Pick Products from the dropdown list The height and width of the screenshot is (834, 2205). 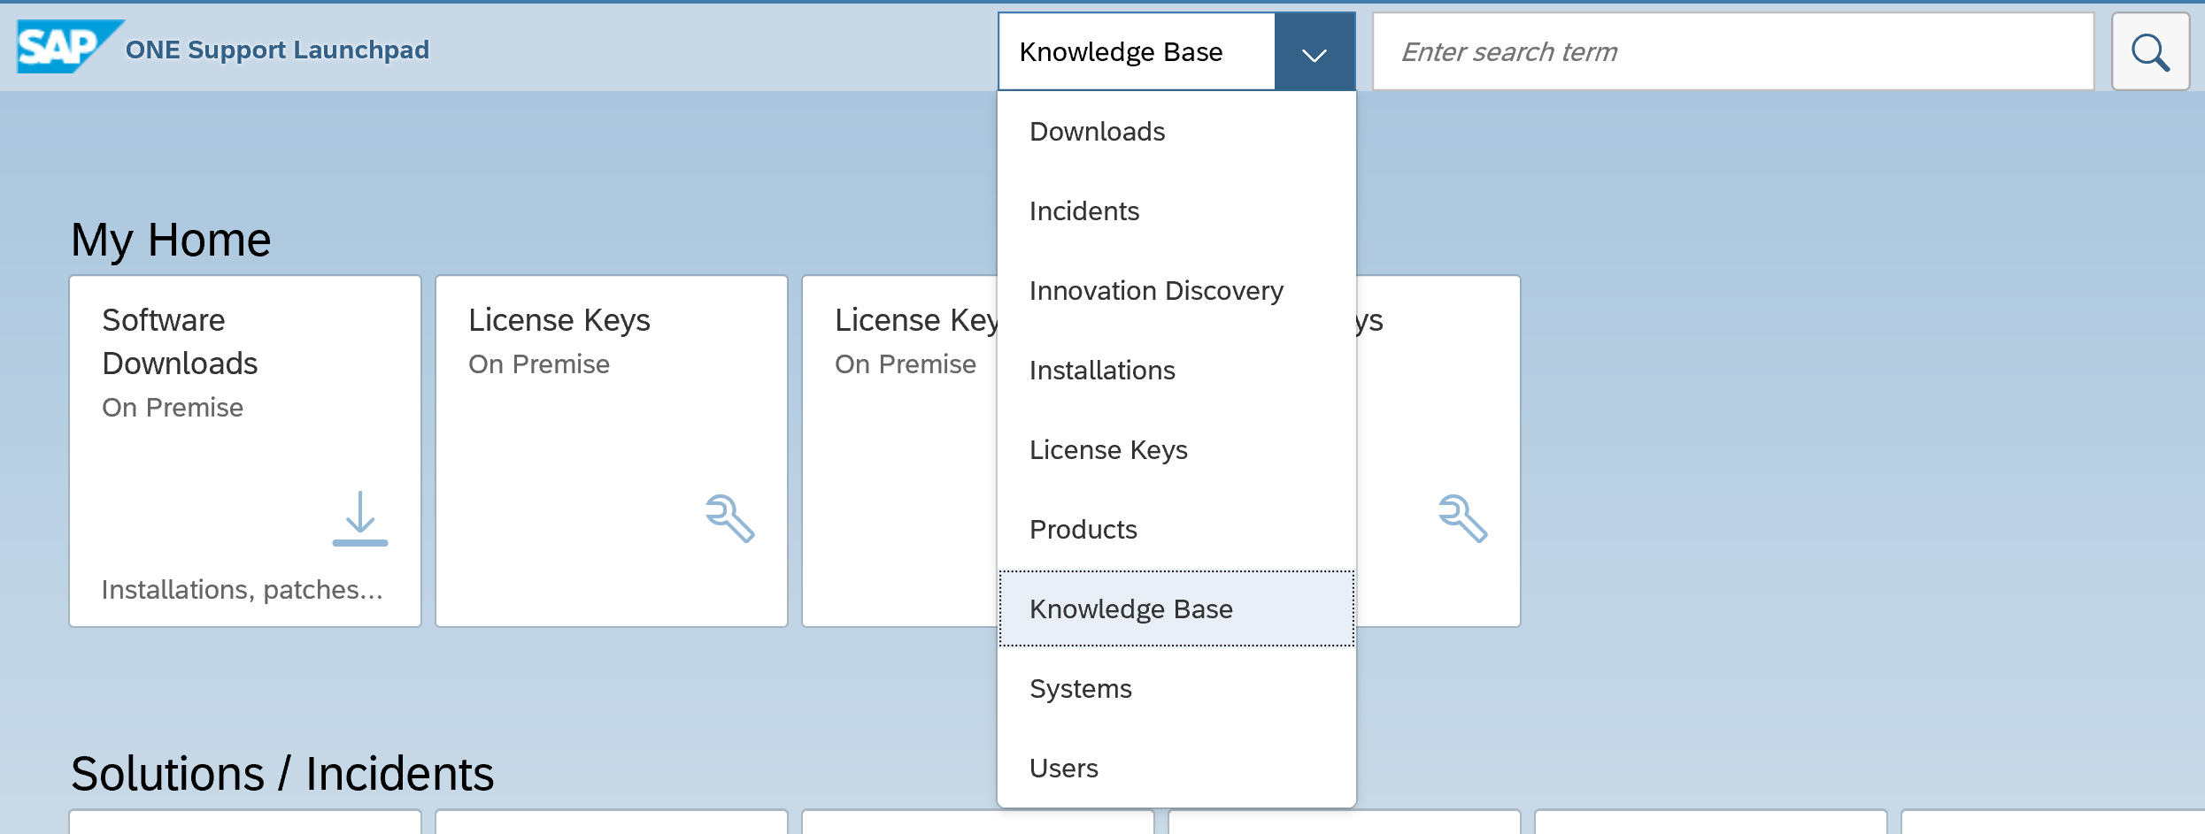(x=1083, y=530)
